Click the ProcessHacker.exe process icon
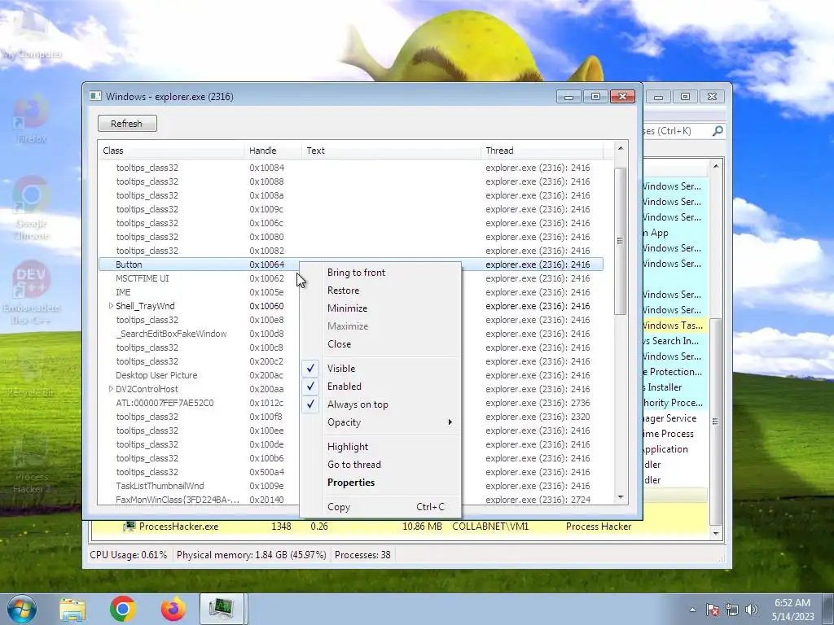 [x=129, y=527]
